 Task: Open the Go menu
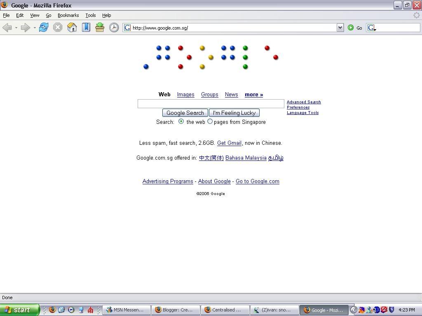pyautogui.click(x=49, y=15)
